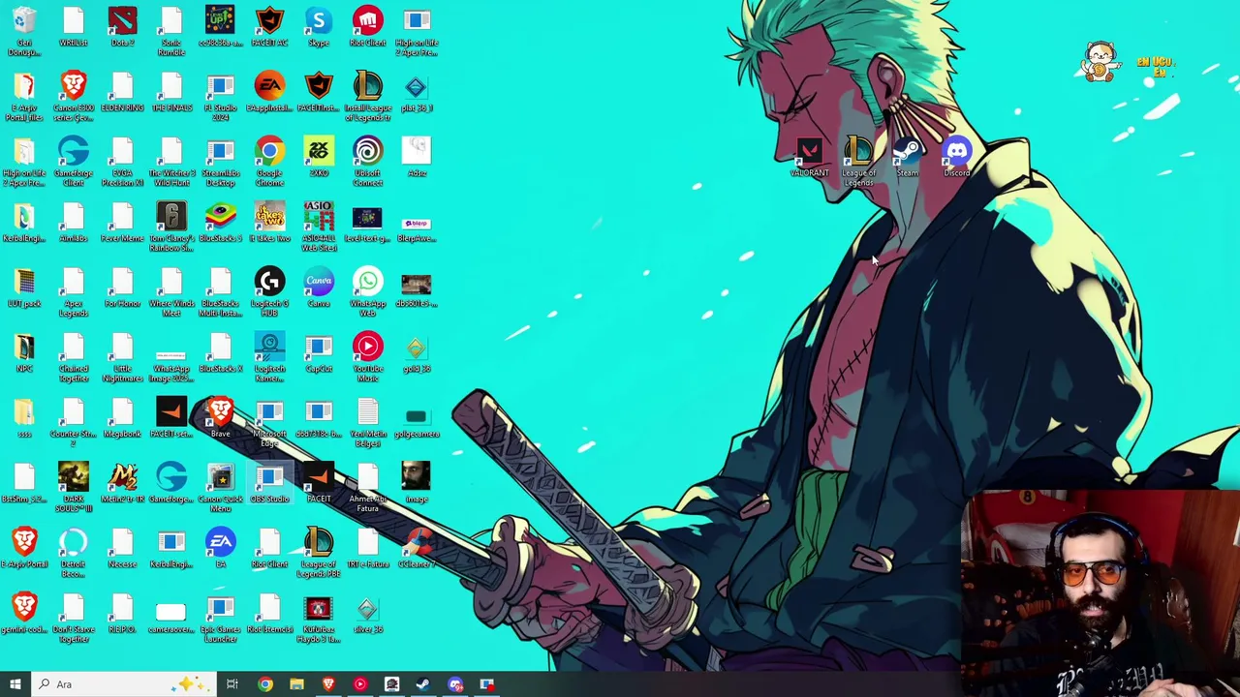Open the Ubisoft Connect desktop shortcut
The width and height of the screenshot is (1240, 697).
[367, 161]
